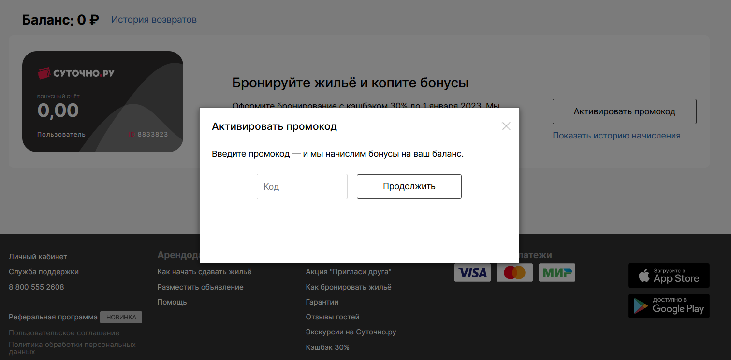731x360 pixels.
Task: Click the МИР payment icon
Action: pos(557,273)
